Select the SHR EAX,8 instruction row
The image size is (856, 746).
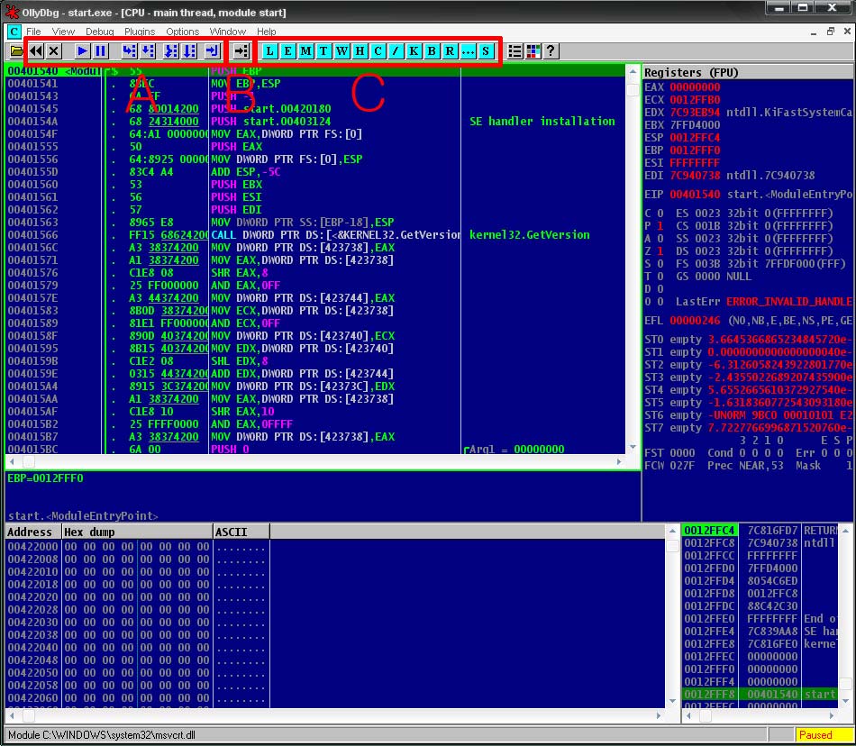315,273
